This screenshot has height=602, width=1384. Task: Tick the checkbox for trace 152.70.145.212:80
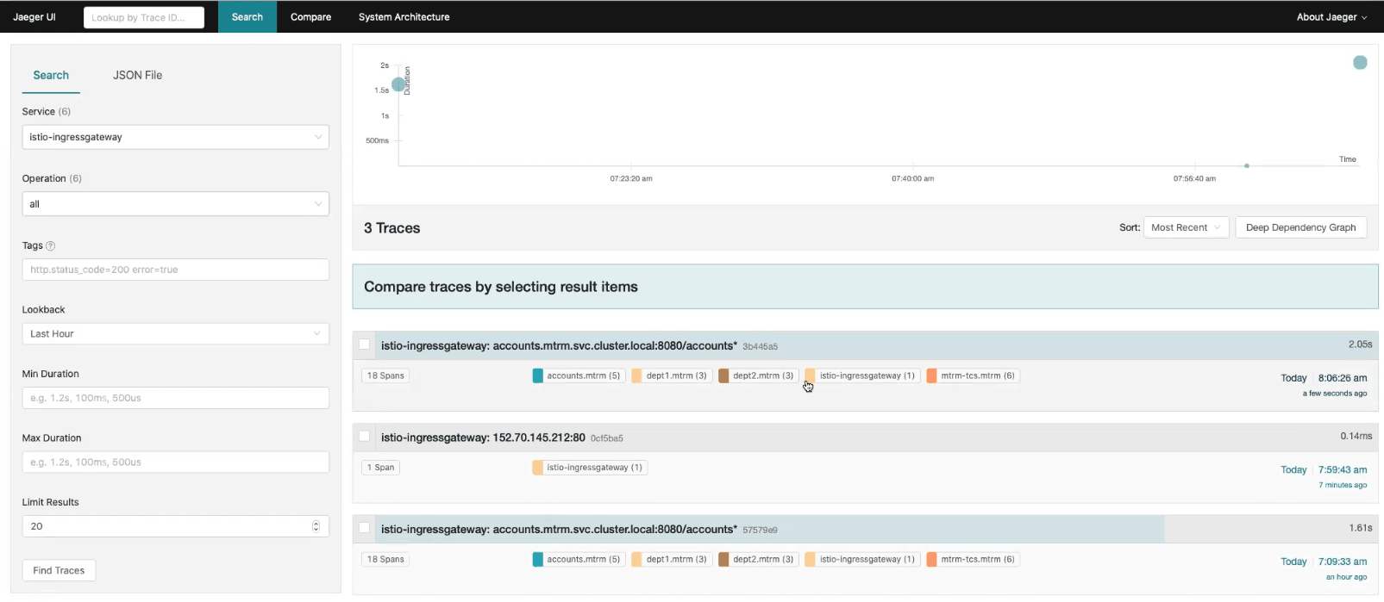[365, 437]
